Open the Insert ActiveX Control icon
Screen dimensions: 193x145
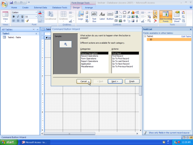(155, 21)
